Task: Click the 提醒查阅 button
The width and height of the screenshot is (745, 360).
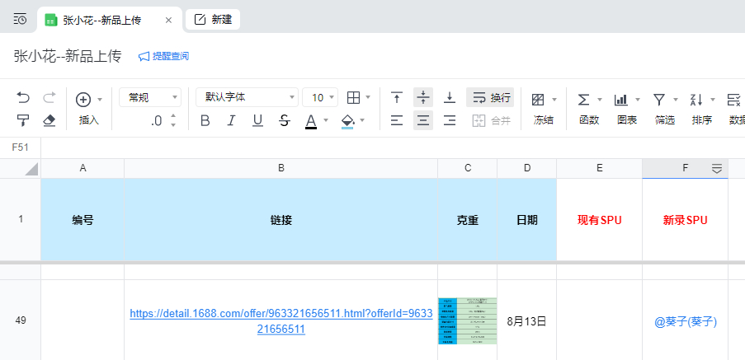Action: (163, 56)
